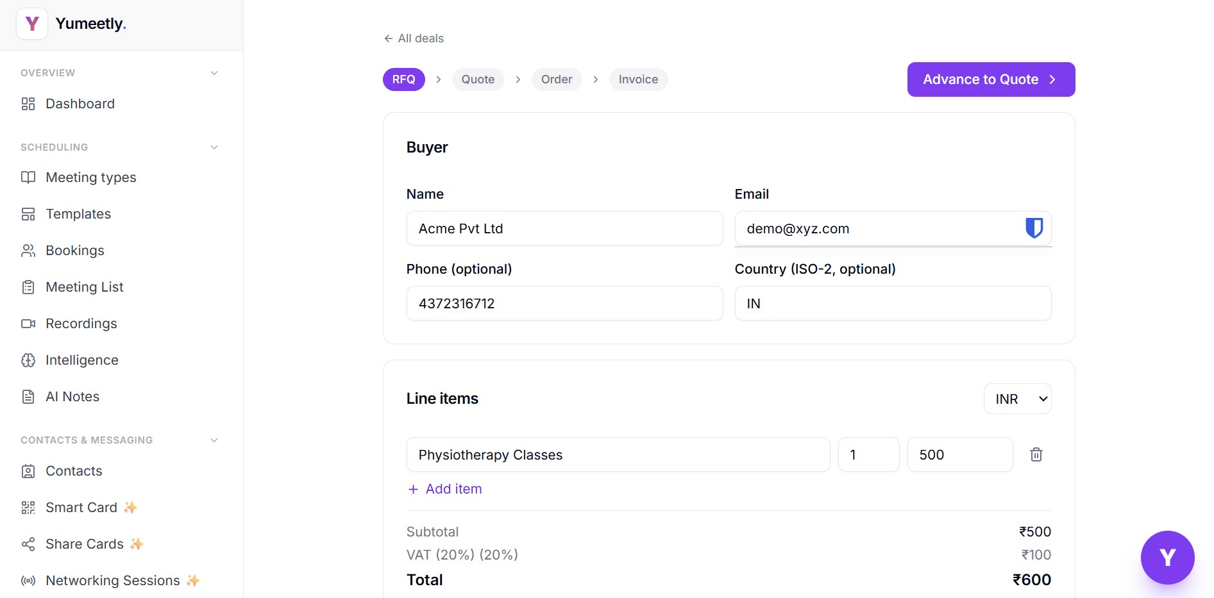Delete the Physiotherapy Classes line item
The width and height of the screenshot is (1214, 598).
(x=1036, y=454)
